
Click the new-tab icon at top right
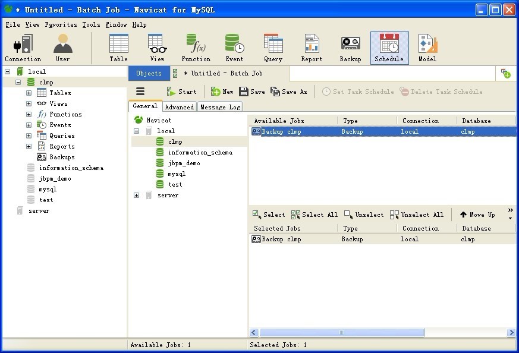[x=506, y=74]
